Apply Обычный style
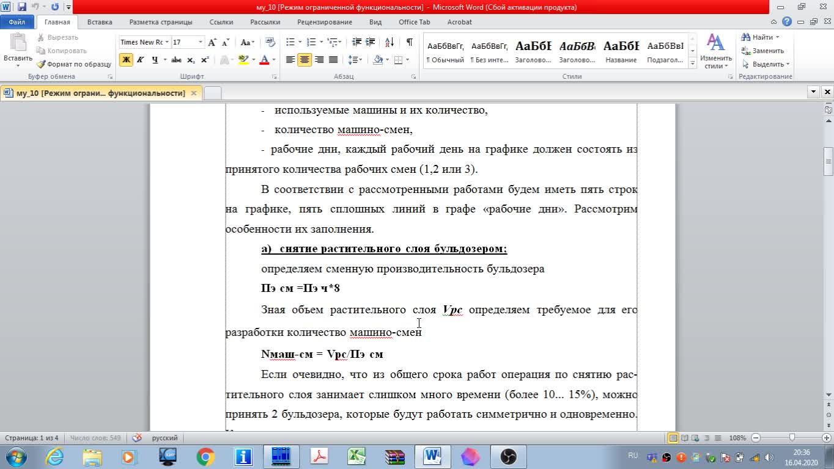The image size is (834, 469). point(445,51)
